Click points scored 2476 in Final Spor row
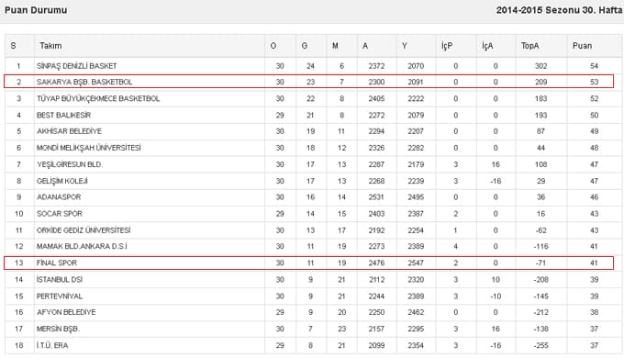 (x=376, y=263)
